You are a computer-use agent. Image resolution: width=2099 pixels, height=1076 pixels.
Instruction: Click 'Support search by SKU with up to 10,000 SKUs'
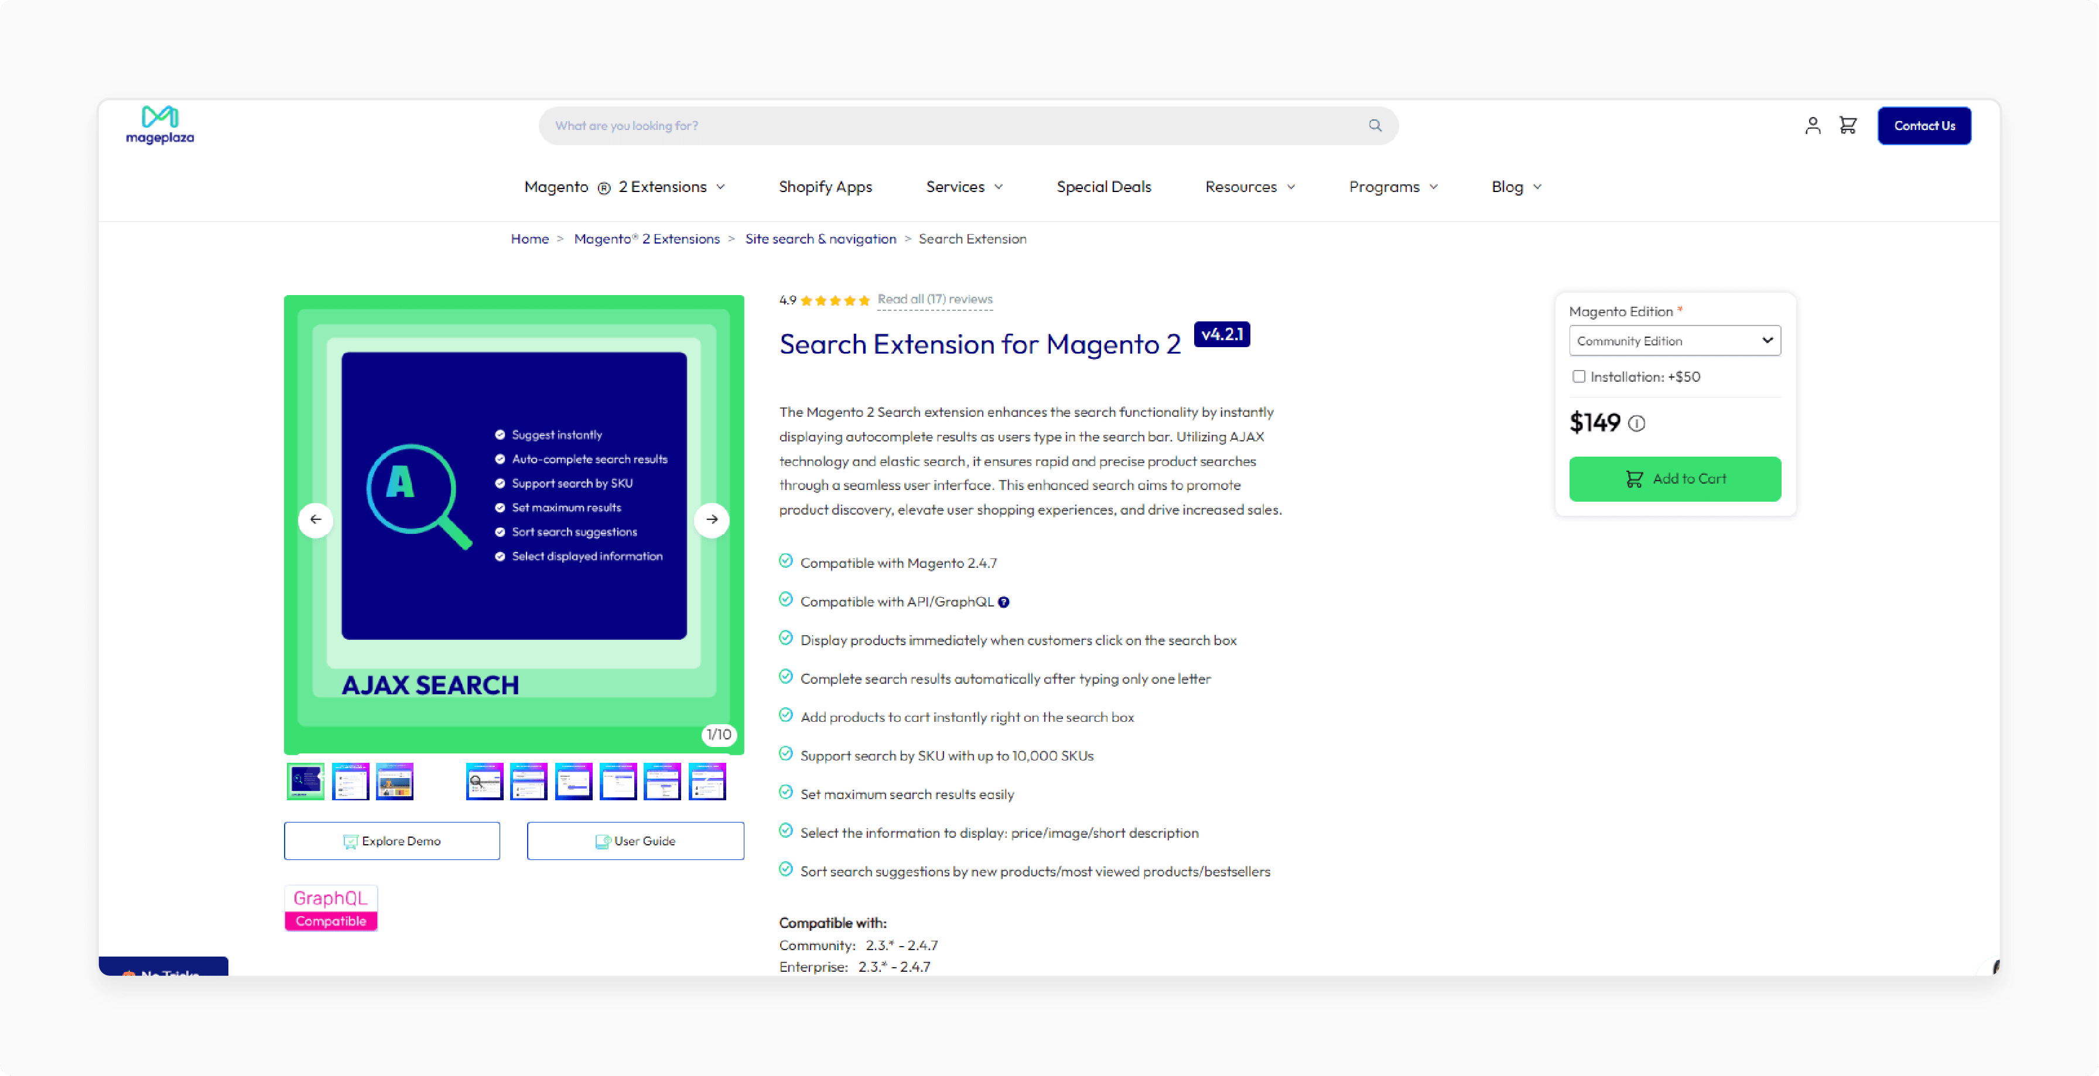pos(947,757)
